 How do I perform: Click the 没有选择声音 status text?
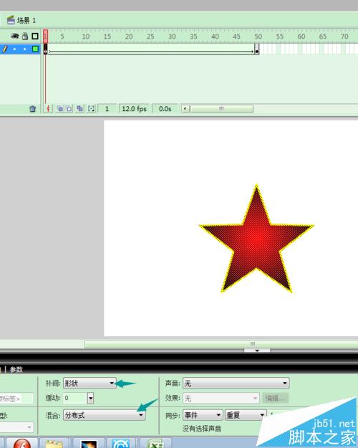[202, 428]
